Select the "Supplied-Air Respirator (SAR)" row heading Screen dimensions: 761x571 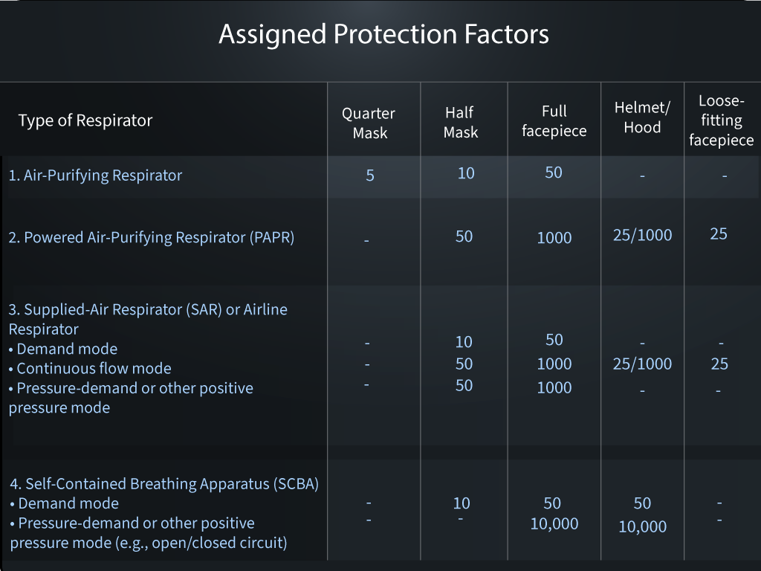148,309
